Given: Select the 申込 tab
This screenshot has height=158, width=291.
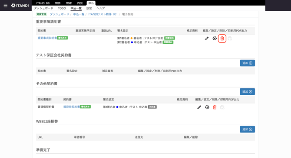Looking at the screenshot, I should pyautogui.click(x=91, y=3).
